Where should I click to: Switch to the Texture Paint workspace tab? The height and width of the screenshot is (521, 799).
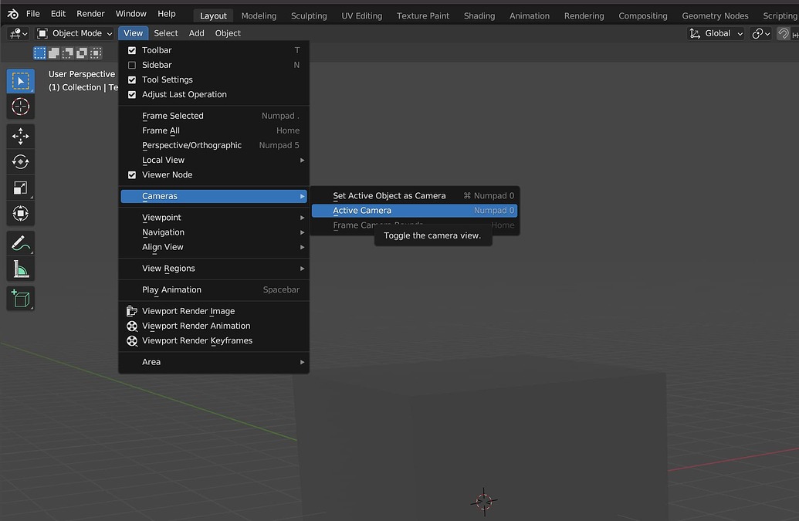point(423,15)
